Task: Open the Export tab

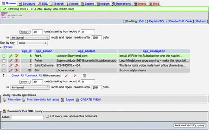Action: (x=88, y=4)
